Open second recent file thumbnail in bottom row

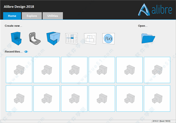[x=47, y=98]
